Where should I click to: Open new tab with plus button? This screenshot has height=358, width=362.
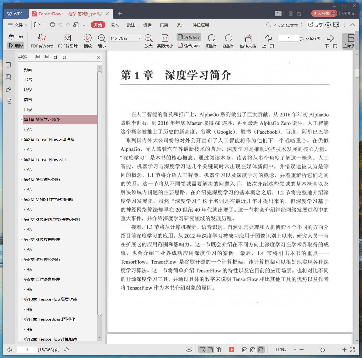point(120,13)
